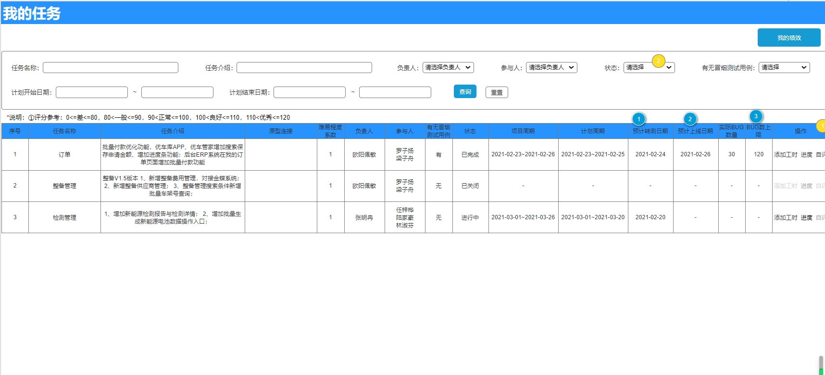Click 进度 in the 整备管理 row

tap(806, 186)
